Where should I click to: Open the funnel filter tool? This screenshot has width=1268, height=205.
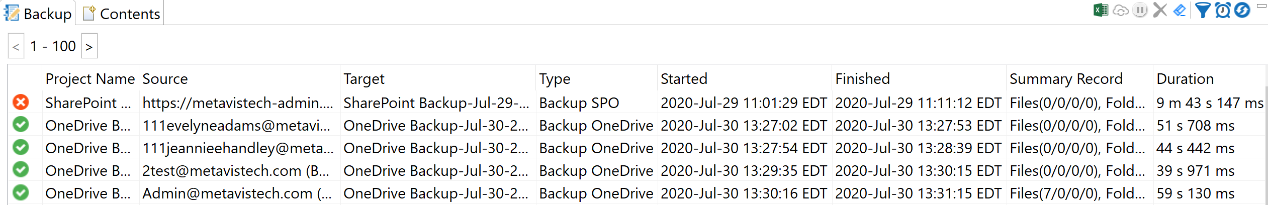click(x=1203, y=10)
